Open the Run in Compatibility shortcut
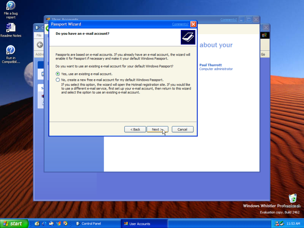The image size is (304, 228). [11, 50]
